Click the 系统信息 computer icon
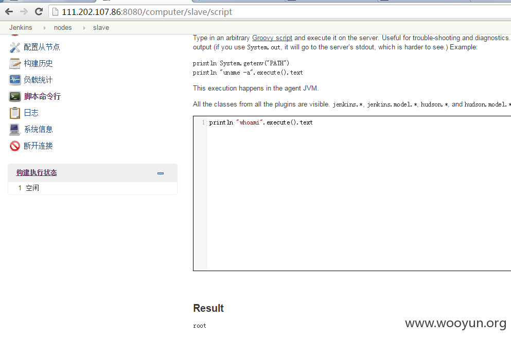511x338 pixels. click(x=14, y=130)
